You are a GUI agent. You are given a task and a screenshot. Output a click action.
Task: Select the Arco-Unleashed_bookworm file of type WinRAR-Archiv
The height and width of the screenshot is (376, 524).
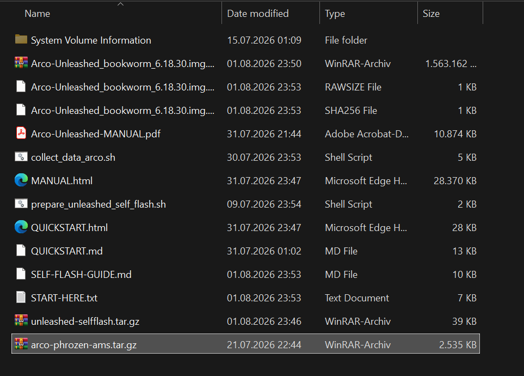tap(122, 64)
